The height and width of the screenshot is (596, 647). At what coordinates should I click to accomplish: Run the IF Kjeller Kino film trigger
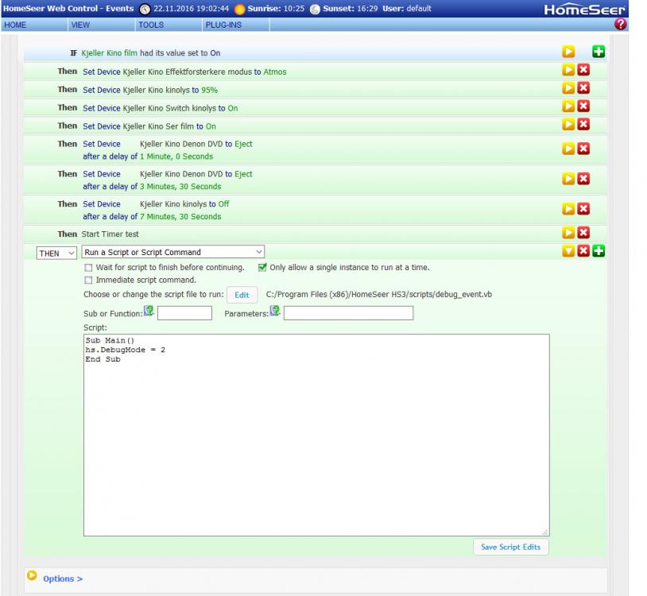(568, 52)
